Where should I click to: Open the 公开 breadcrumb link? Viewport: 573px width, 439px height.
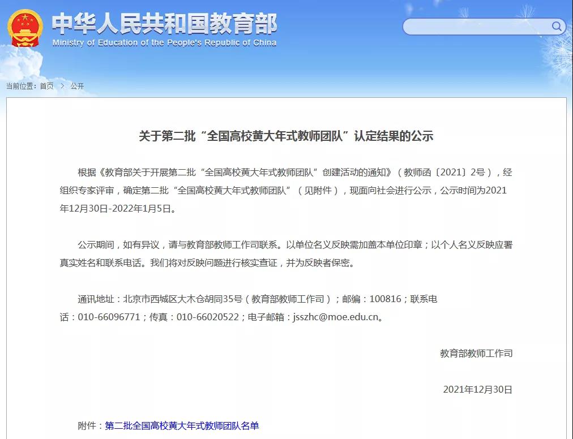point(77,86)
